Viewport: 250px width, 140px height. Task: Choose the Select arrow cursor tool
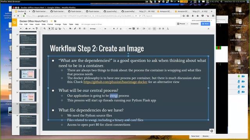[49, 29]
